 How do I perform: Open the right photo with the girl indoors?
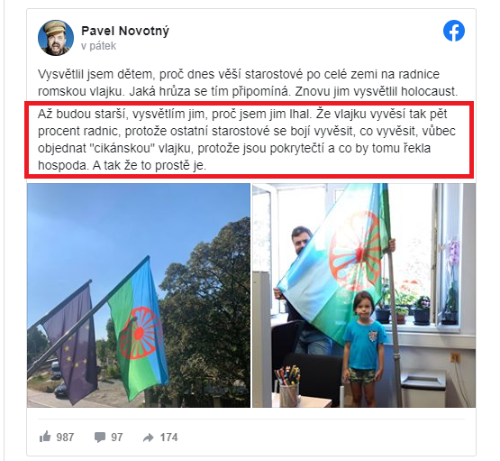coord(364,295)
